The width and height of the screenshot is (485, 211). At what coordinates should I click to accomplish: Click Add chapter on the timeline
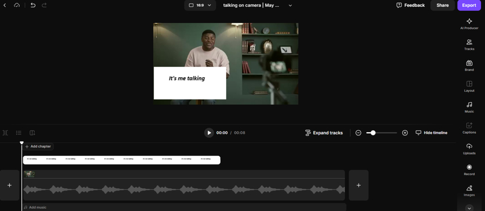point(38,146)
